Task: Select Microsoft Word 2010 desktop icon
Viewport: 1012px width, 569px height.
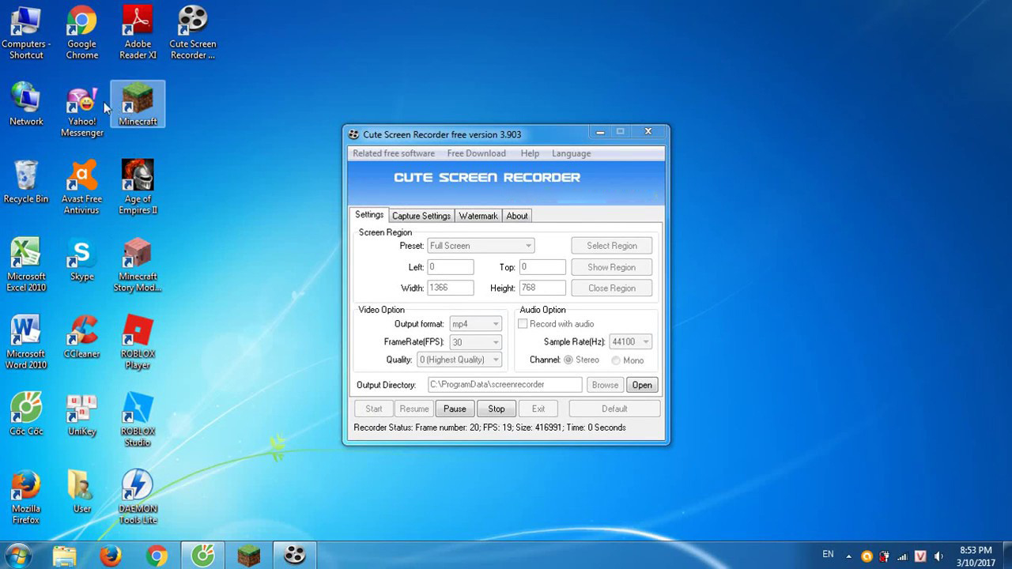Action: point(26,342)
